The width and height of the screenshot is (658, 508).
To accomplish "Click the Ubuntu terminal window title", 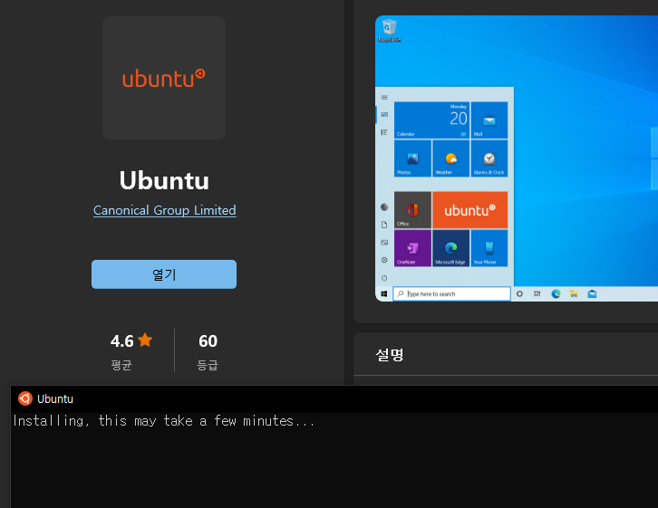I will [55, 399].
